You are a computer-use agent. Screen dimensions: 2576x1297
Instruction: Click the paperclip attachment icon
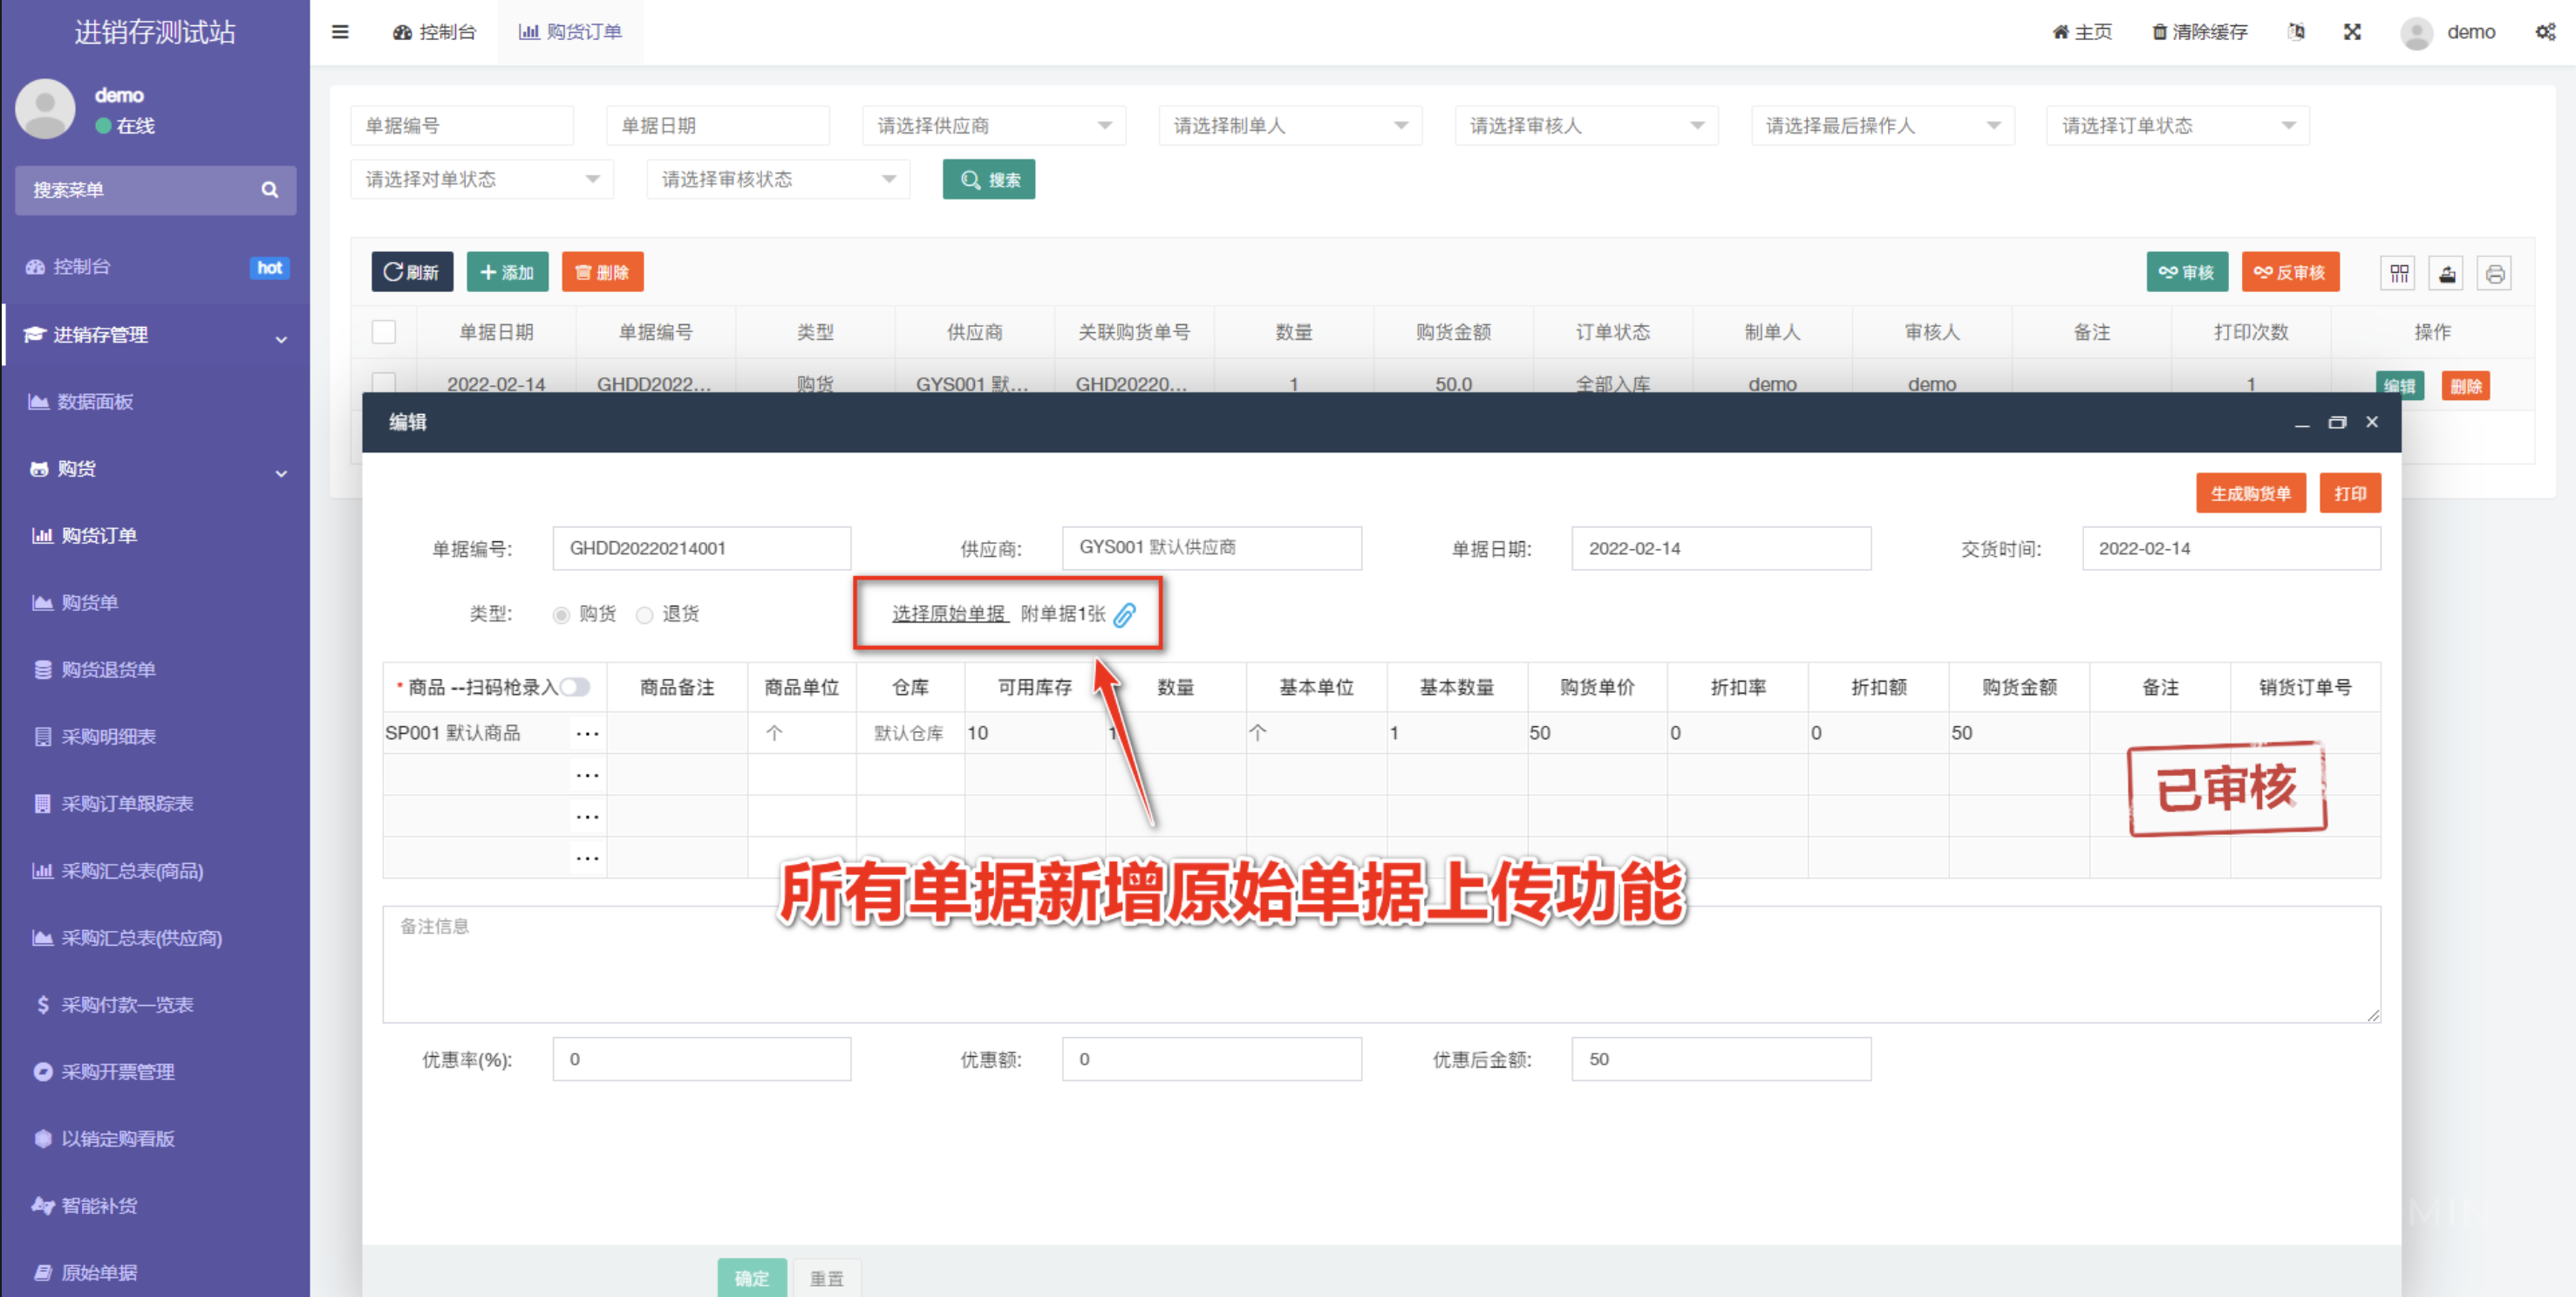click(x=1125, y=615)
